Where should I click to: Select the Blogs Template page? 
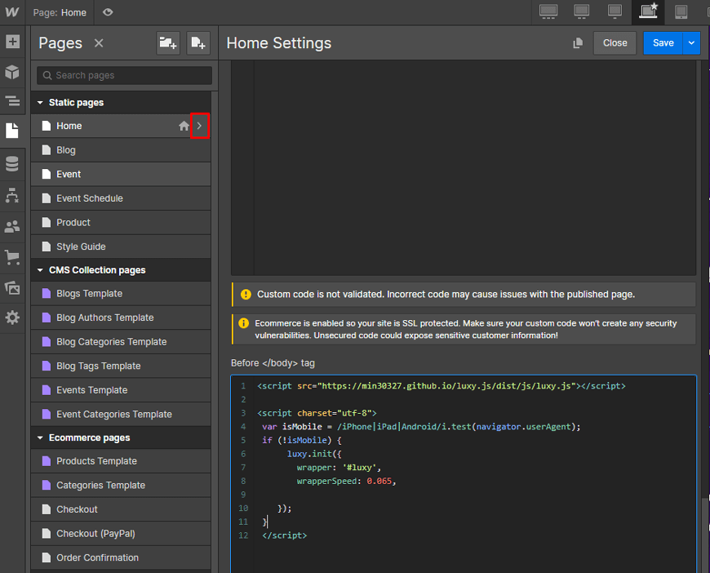[x=90, y=294]
